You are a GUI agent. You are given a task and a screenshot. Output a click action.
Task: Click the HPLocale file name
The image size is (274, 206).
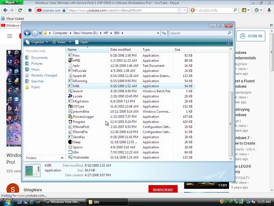(x=80, y=71)
